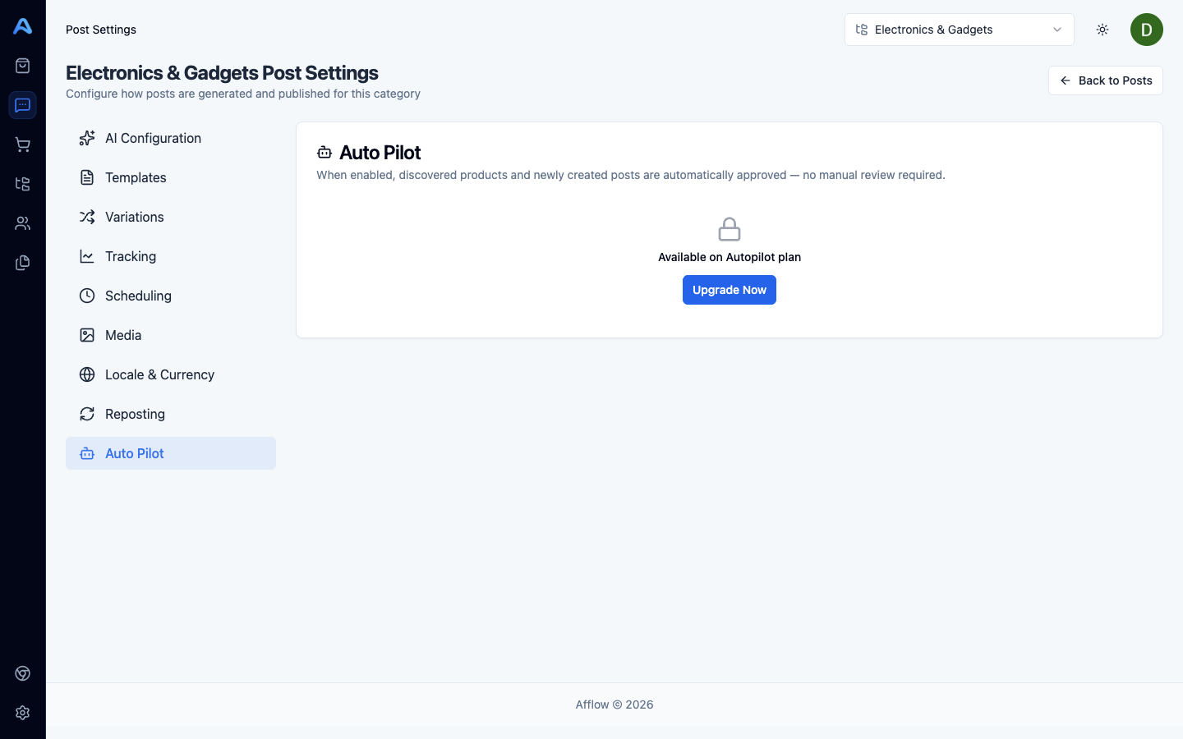Viewport: 1183px width, 739px height.
Task: Open the Reposting settings tab
Action: tap(135, 414)
